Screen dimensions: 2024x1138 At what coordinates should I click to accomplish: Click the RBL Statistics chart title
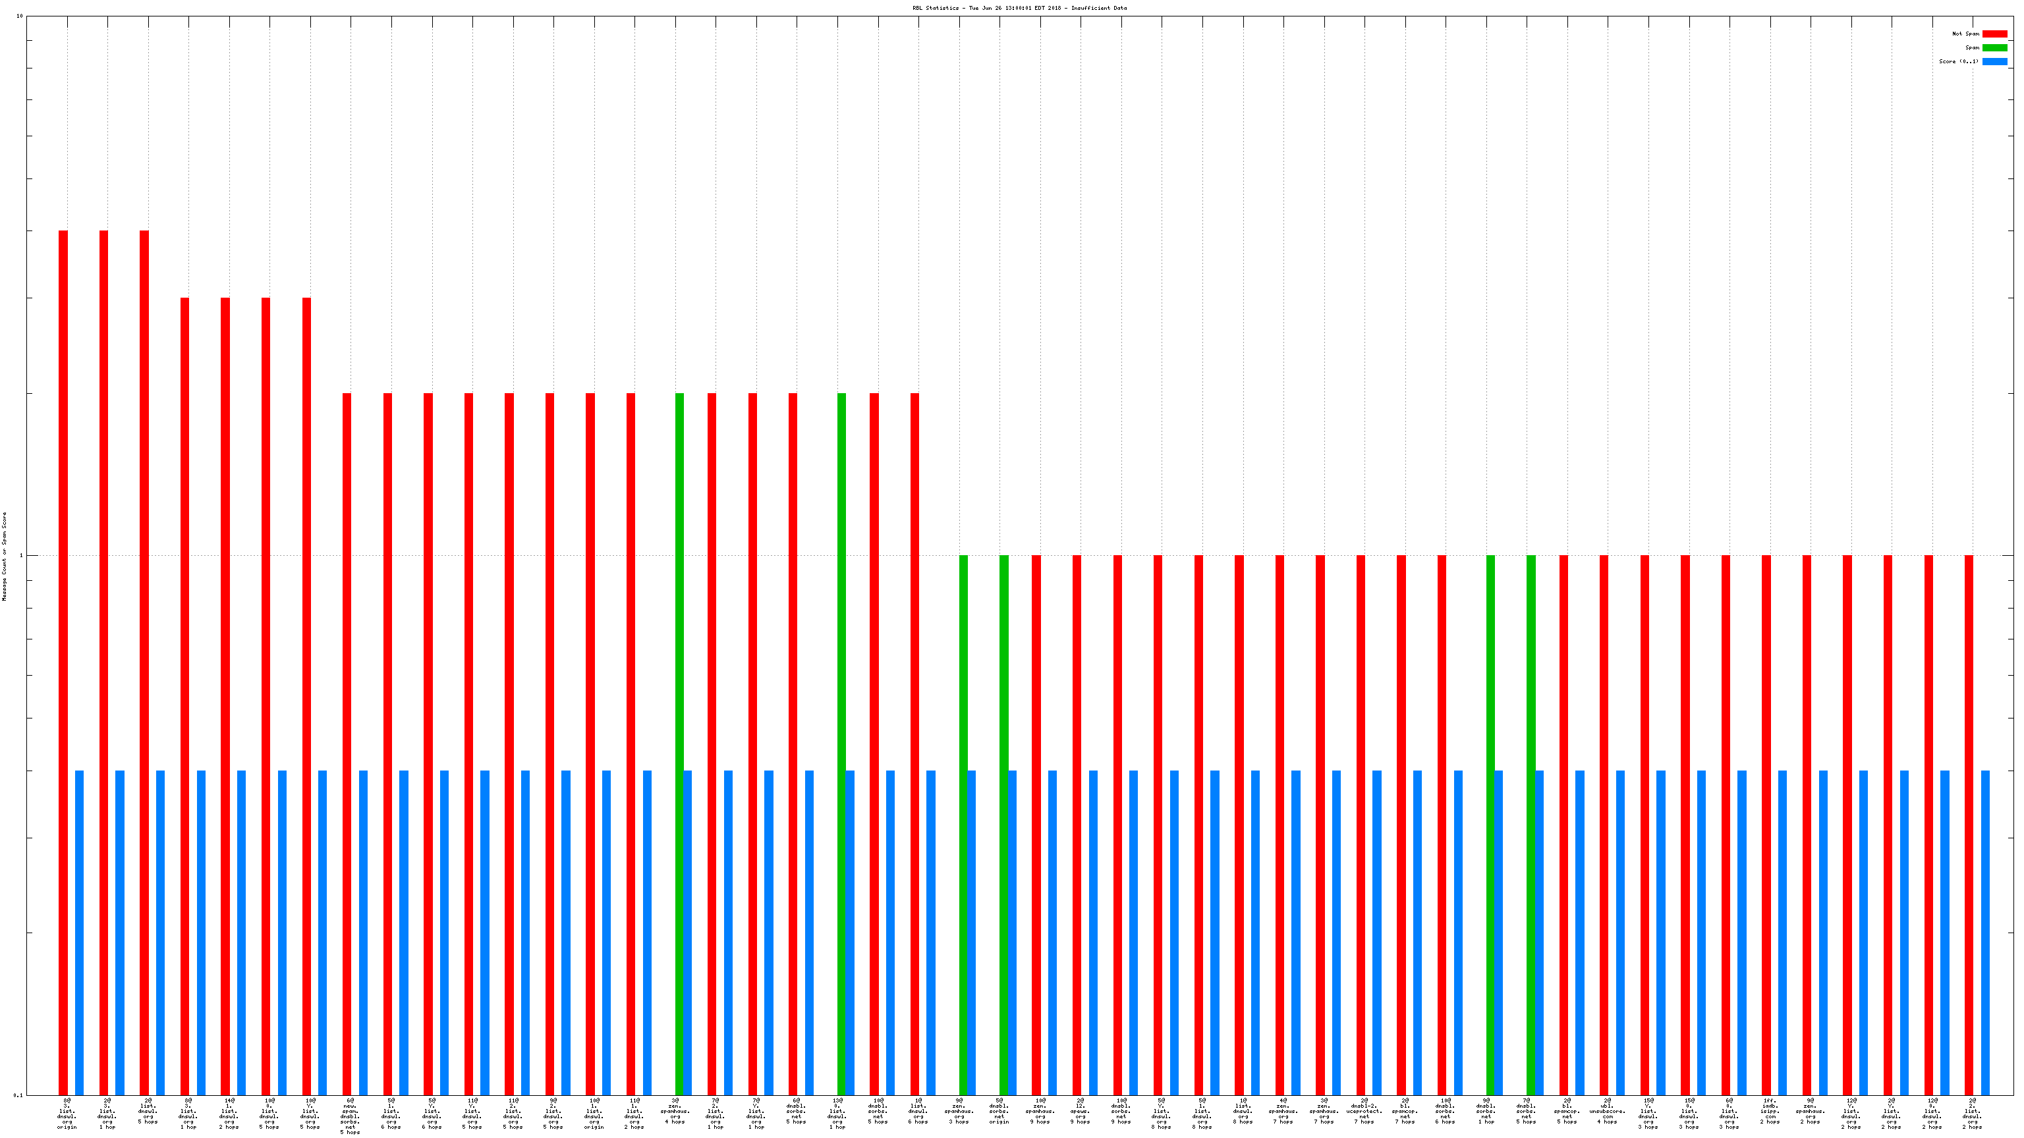tap(1019, 8)
